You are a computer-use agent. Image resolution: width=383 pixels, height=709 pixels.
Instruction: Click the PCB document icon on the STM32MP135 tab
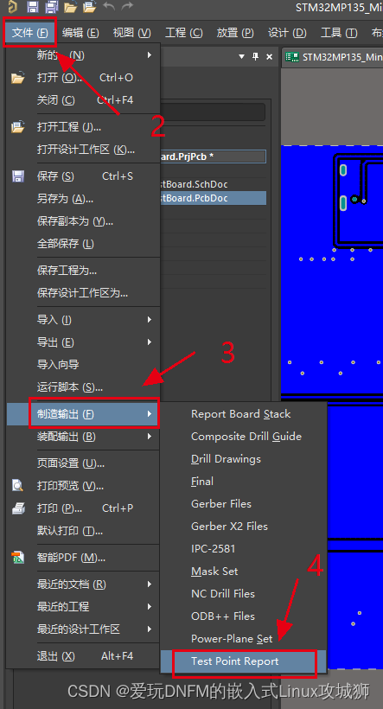[x=292, y=57]
